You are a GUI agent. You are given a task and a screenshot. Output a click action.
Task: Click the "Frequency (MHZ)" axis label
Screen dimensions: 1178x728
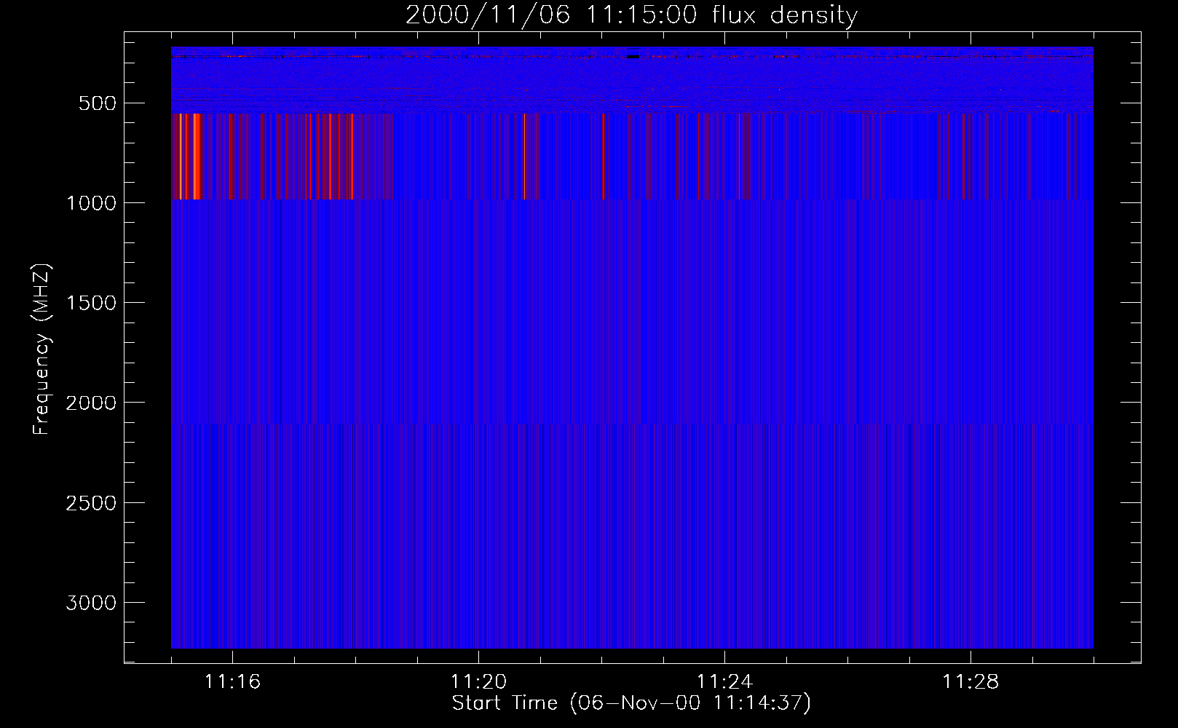click(x=41, y=349)
